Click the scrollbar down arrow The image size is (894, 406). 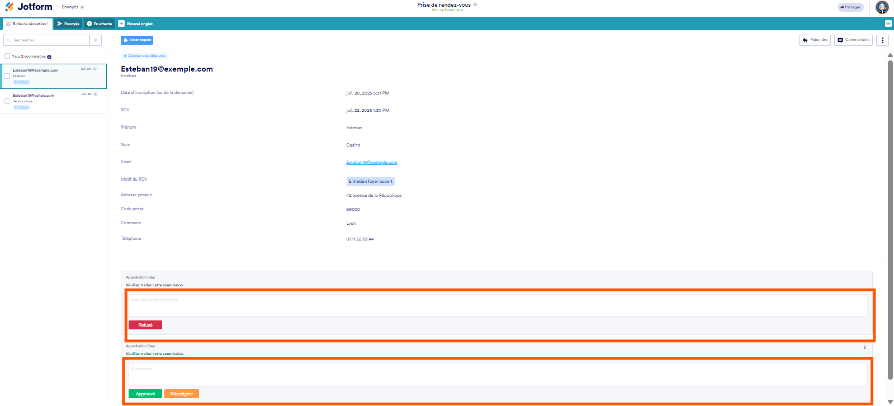coord(890,402)
